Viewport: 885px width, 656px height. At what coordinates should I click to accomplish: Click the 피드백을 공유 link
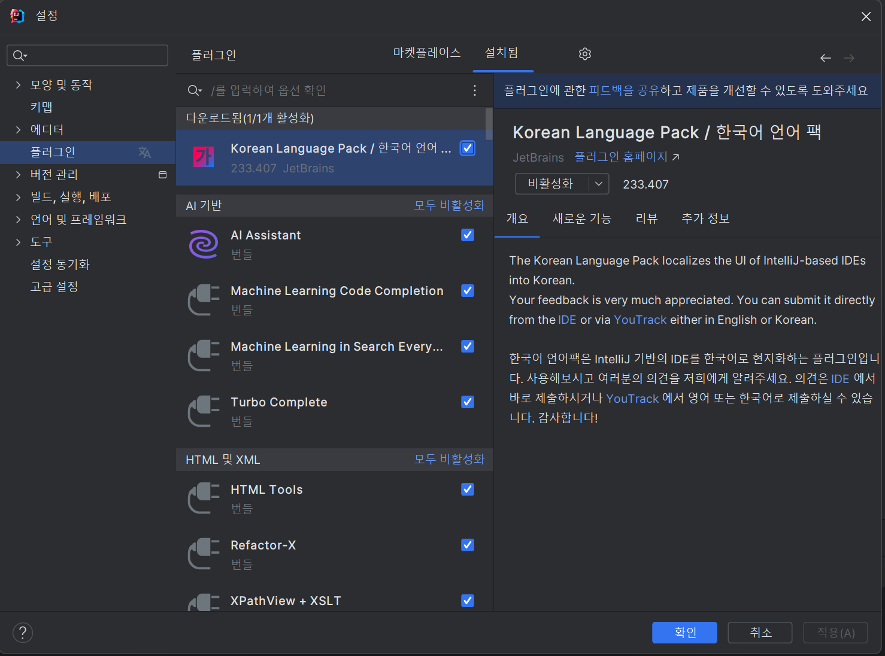point(624,90)
